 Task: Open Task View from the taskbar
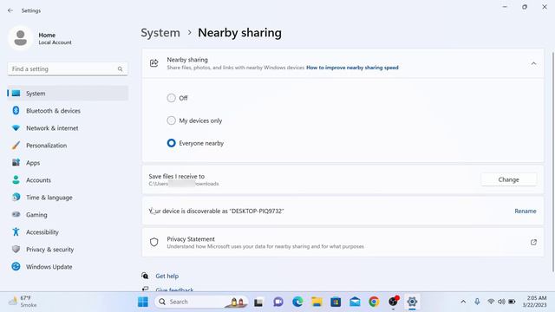click(x=258, y=302)
